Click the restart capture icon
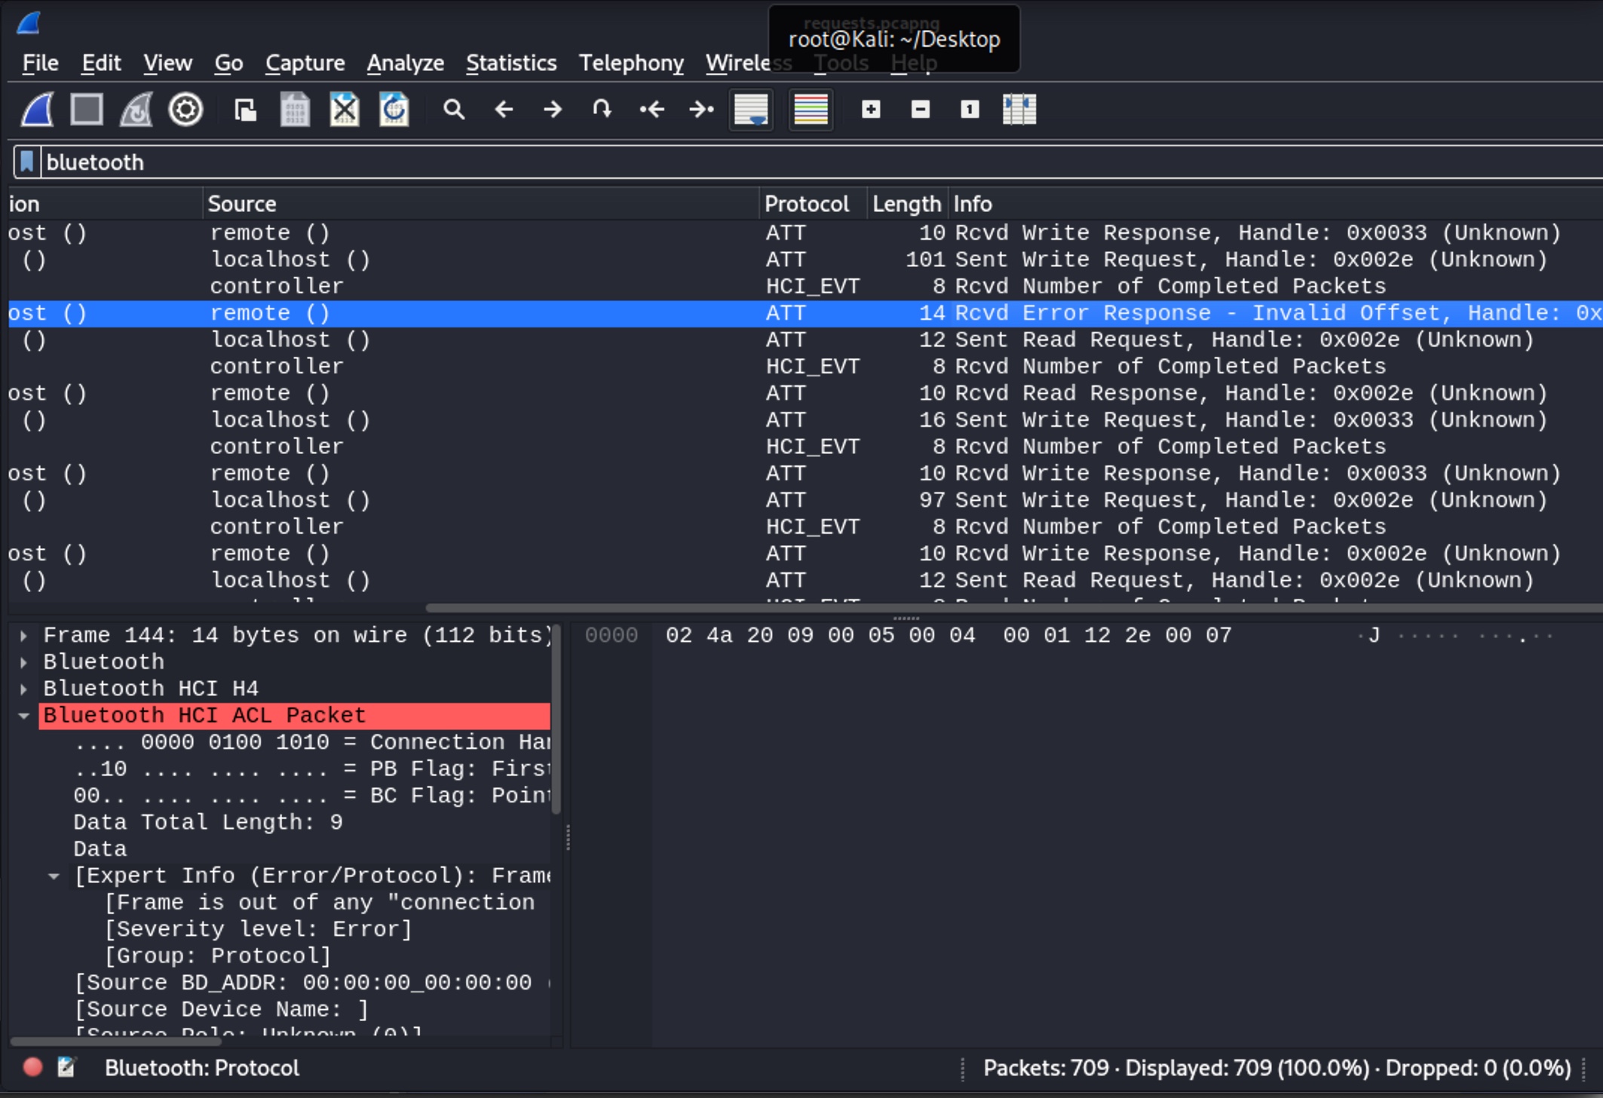The width and height of the screenshot is (1603, 1098). coord(136,109)
